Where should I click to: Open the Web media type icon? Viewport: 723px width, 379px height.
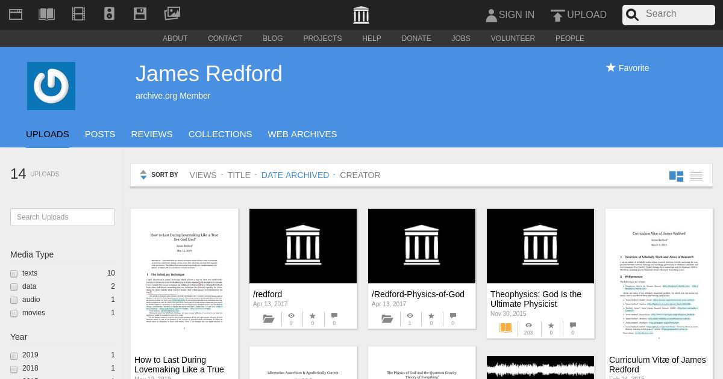pyautogui.click(x=16, y=14)
